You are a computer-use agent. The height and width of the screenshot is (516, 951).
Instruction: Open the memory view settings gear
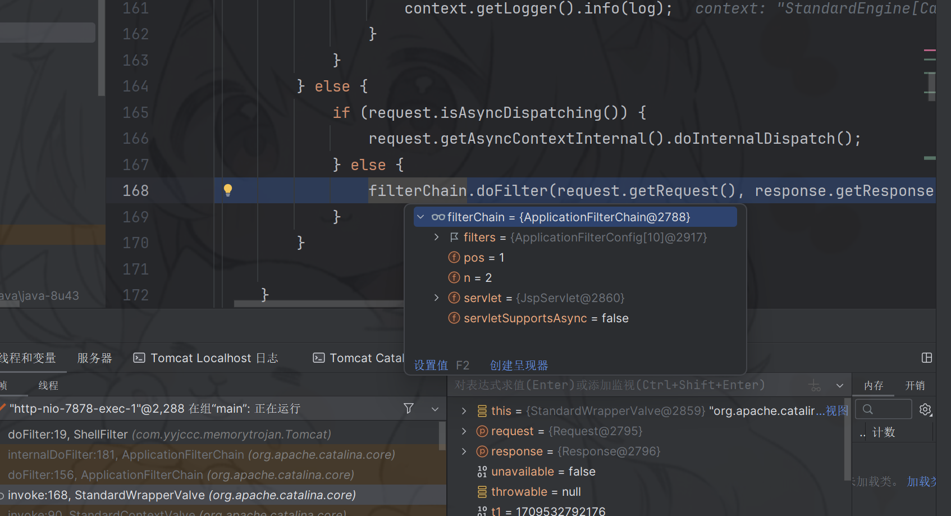click(925, 410)
